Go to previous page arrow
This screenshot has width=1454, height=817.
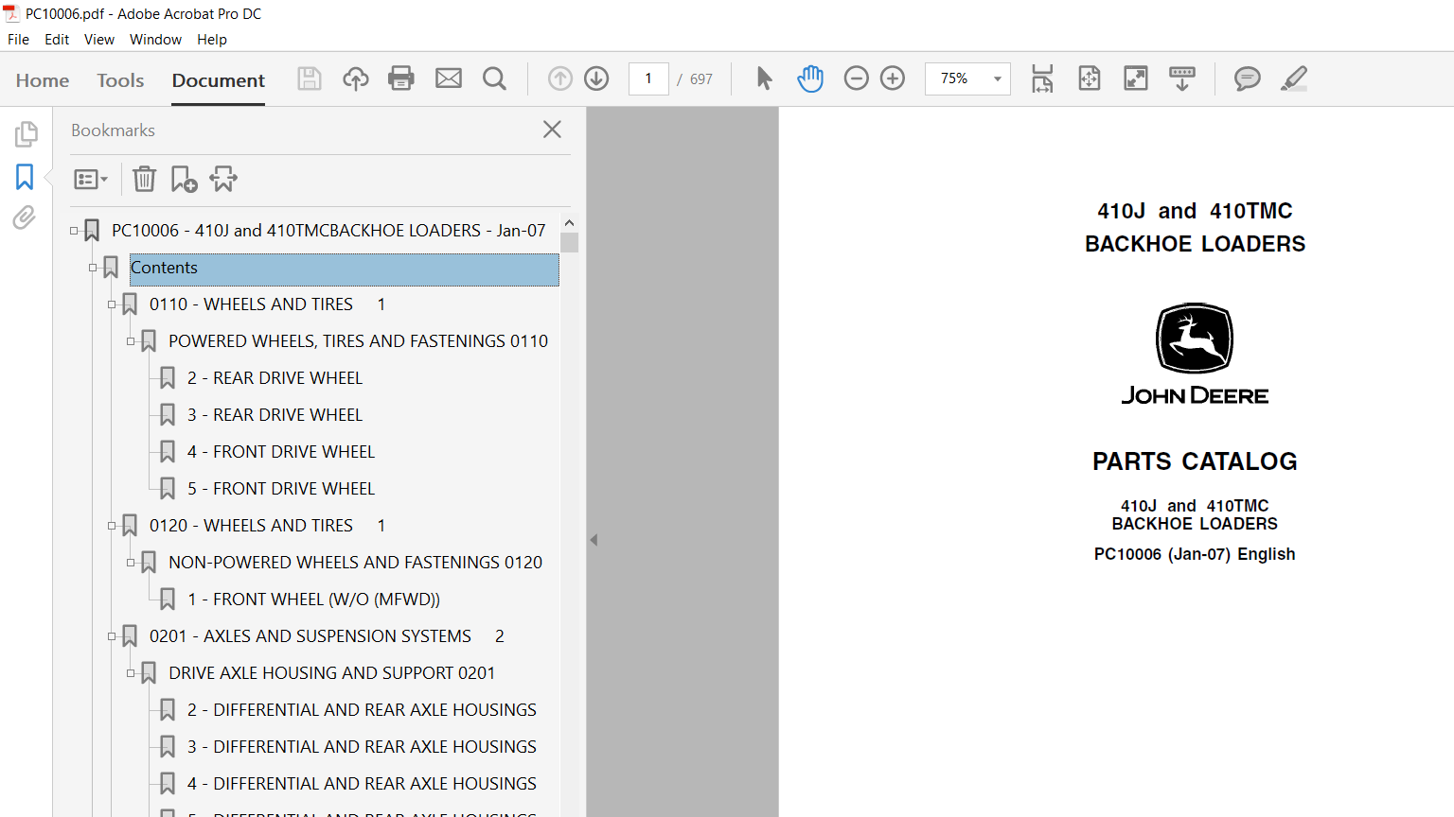[560, 78]
